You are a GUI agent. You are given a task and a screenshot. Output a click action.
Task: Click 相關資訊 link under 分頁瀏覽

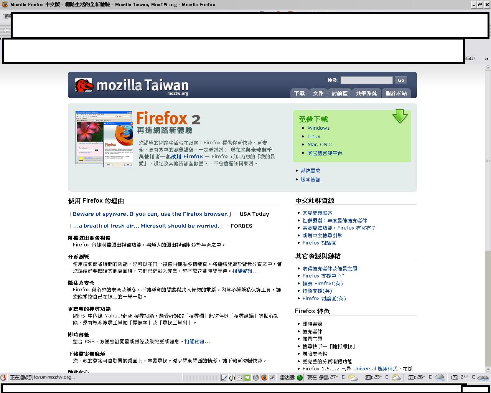pos(245,271)
